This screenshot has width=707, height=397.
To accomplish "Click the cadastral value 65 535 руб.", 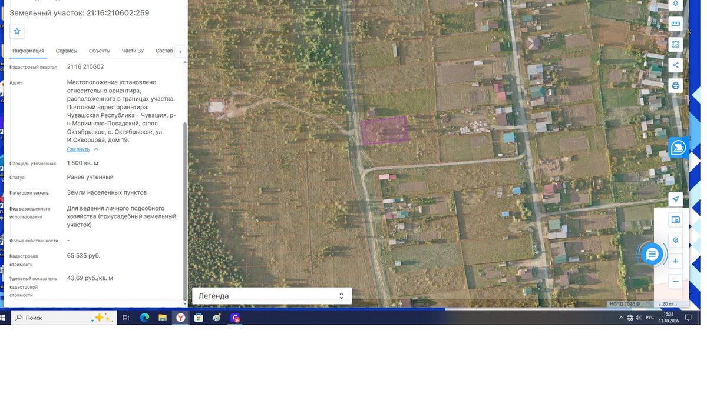I will click(84, 256).
